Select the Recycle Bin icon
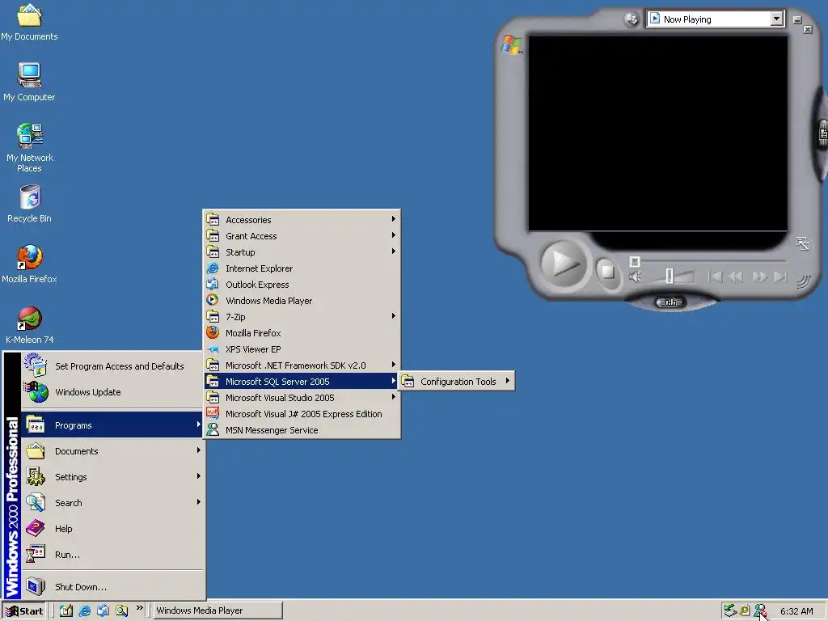 click(29, 204)
